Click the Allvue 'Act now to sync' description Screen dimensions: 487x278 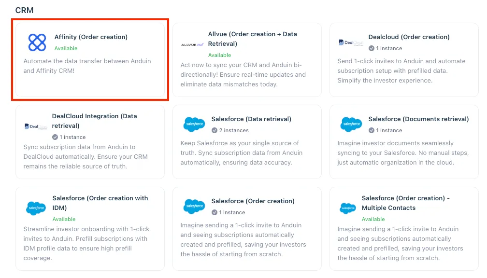pos(243,74)
